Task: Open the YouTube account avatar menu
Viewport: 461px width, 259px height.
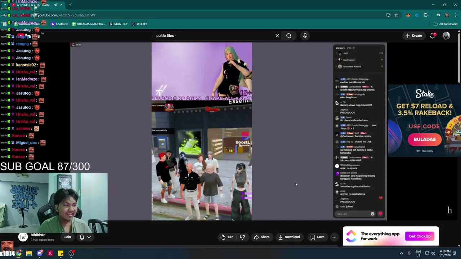Action: (446, 36)
